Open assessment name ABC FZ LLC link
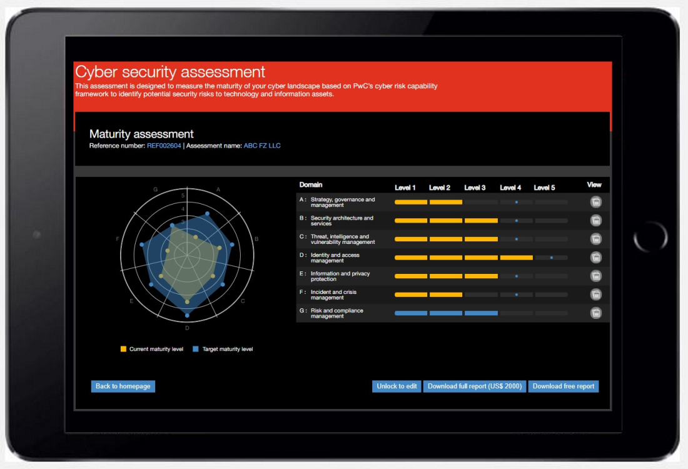The image size is (688, 469). pyautogui.click(x=262, y=146)
